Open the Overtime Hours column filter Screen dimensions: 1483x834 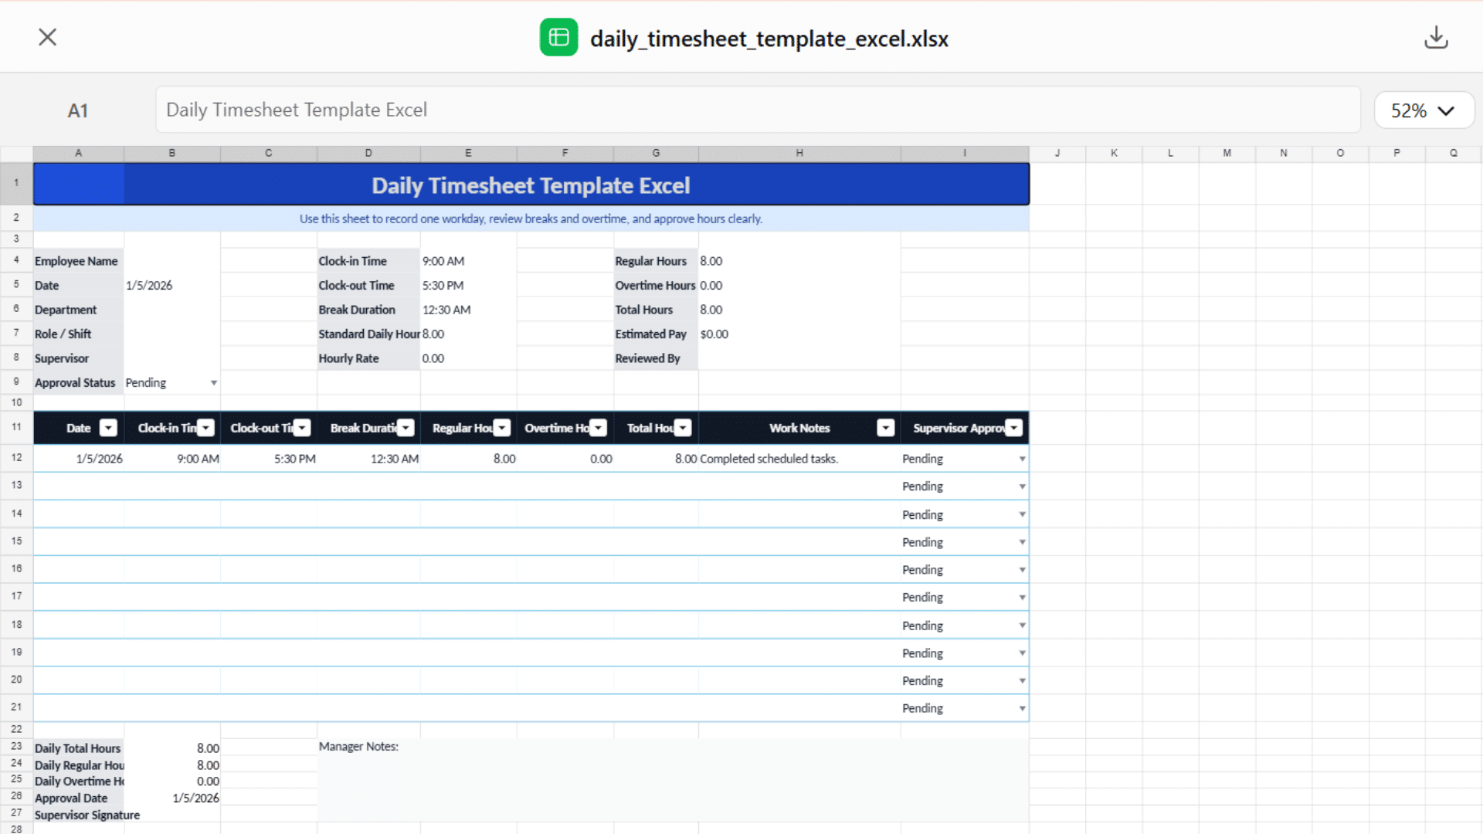coord(599,428)
